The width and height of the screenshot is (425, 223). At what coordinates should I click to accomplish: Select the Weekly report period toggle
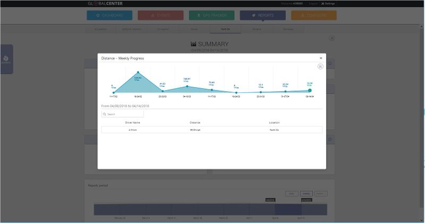click(x=306, y=194)
